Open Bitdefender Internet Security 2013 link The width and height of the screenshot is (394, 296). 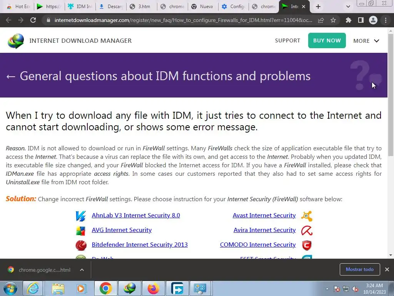coord(140,245)
